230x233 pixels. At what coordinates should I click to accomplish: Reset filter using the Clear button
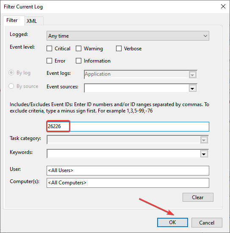[198, 197]
